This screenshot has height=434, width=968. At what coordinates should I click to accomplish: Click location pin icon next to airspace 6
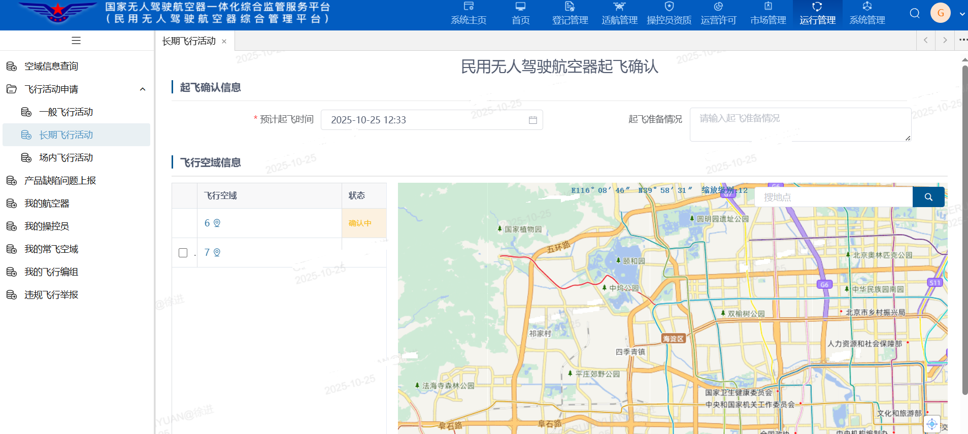(217, 223)
